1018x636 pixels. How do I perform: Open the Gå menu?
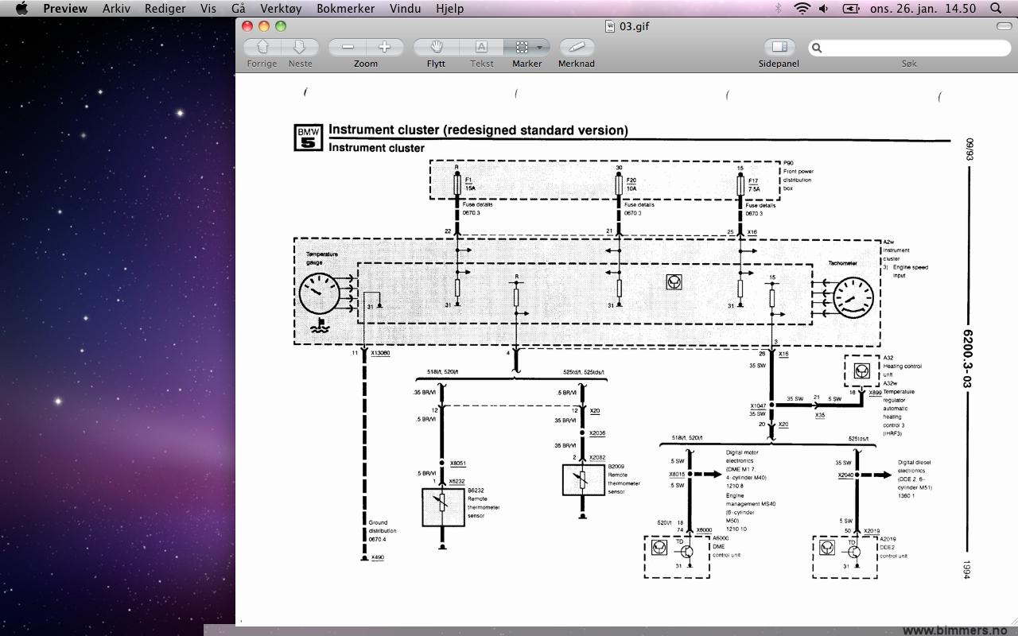[x=238, y=9]
